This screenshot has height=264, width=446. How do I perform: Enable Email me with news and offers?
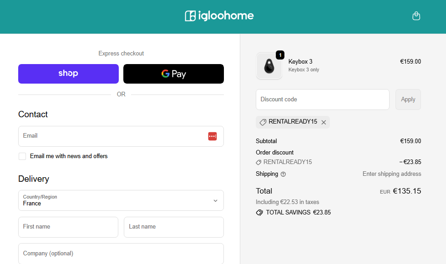[22, 156]
